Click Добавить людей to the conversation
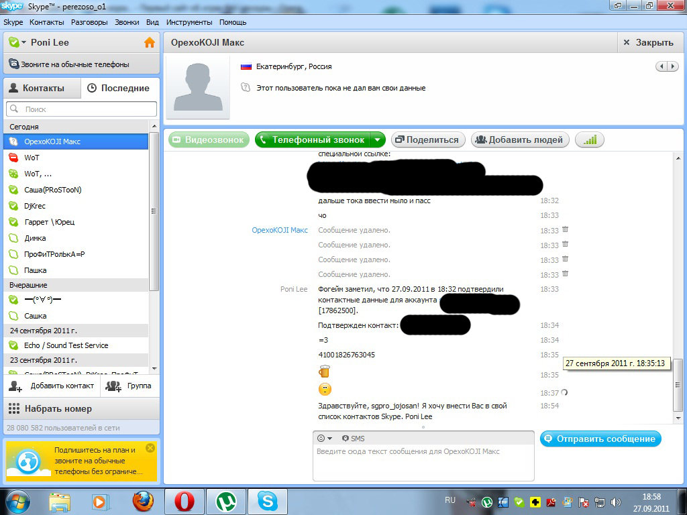Image resolution: width=687 pixels, height=515 pixels. 520,139
